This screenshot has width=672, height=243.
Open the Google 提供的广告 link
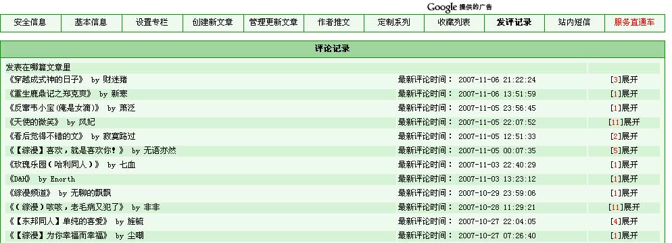click(460, 7)
